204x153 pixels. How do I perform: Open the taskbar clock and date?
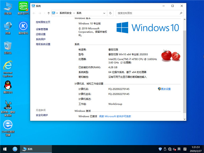[196, 149]
